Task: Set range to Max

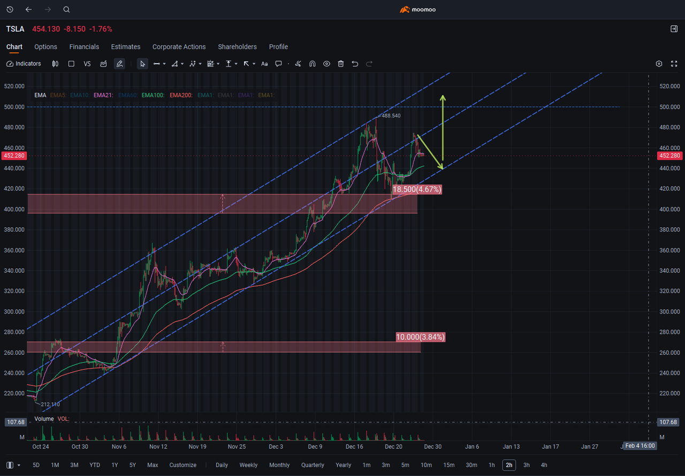Action: click(153, 465)
